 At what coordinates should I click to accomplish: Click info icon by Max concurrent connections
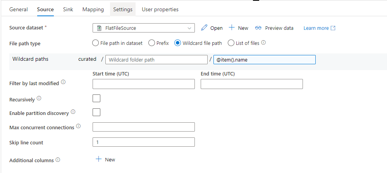pos(78,127)
